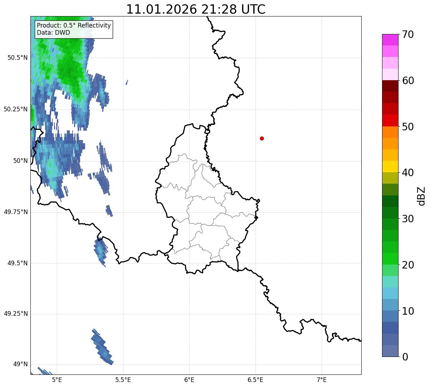This screenshot has height=387, width=430.
Task: Click the 5.5°E longitude label
Action: click(x=123, y=379)
